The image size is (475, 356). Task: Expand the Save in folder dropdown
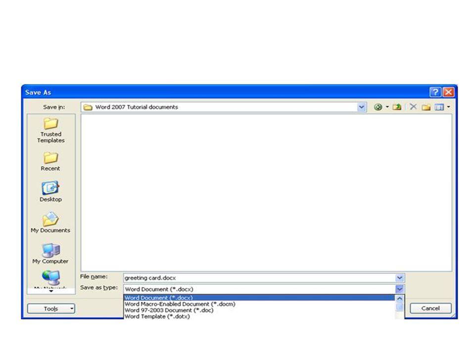[x=361, y=107]
